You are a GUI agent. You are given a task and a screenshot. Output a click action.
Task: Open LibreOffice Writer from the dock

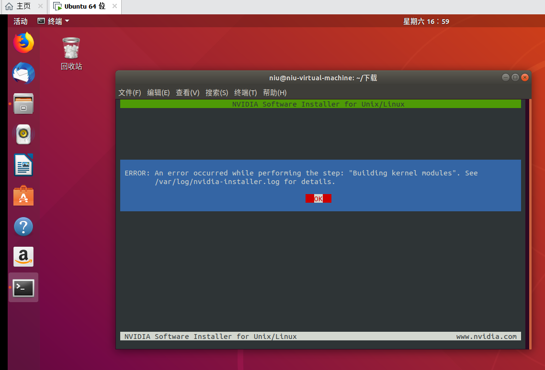(23, 165)
